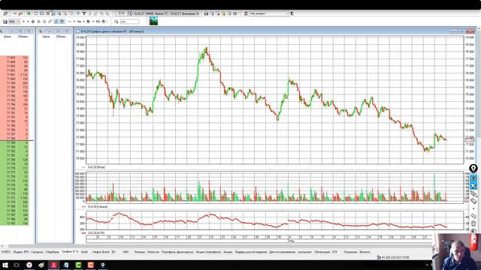Switch to the Лидеры роста/падения tab
Image resolution: width=481 pixels, height=270 pixels.
pos(251,252)
